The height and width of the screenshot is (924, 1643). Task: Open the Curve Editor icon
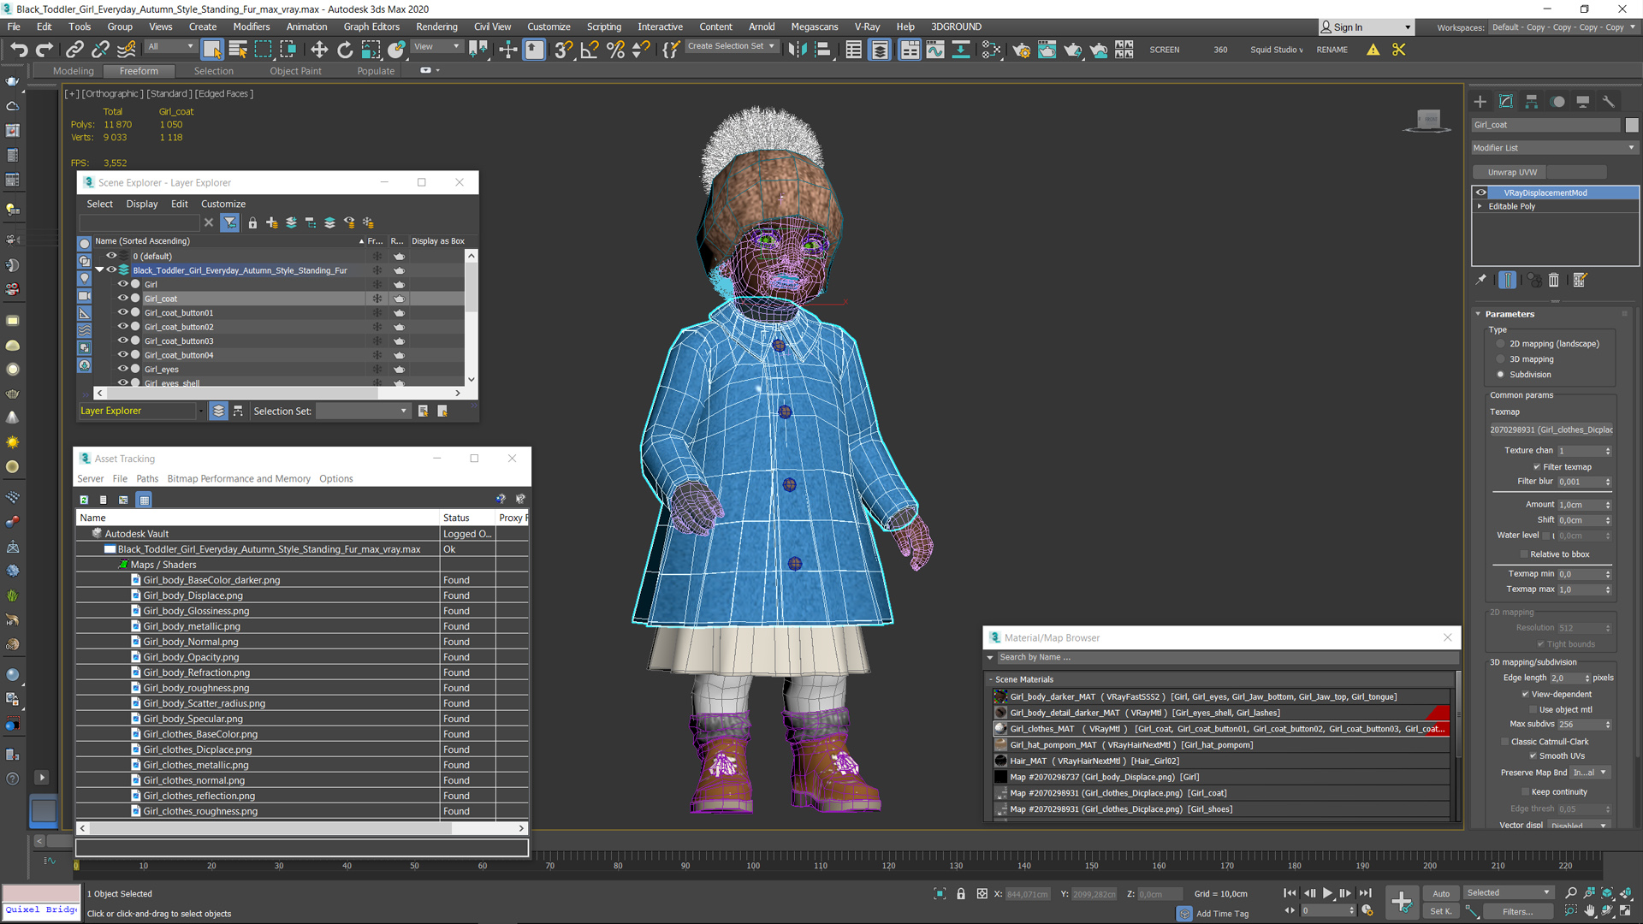(935, 50)
